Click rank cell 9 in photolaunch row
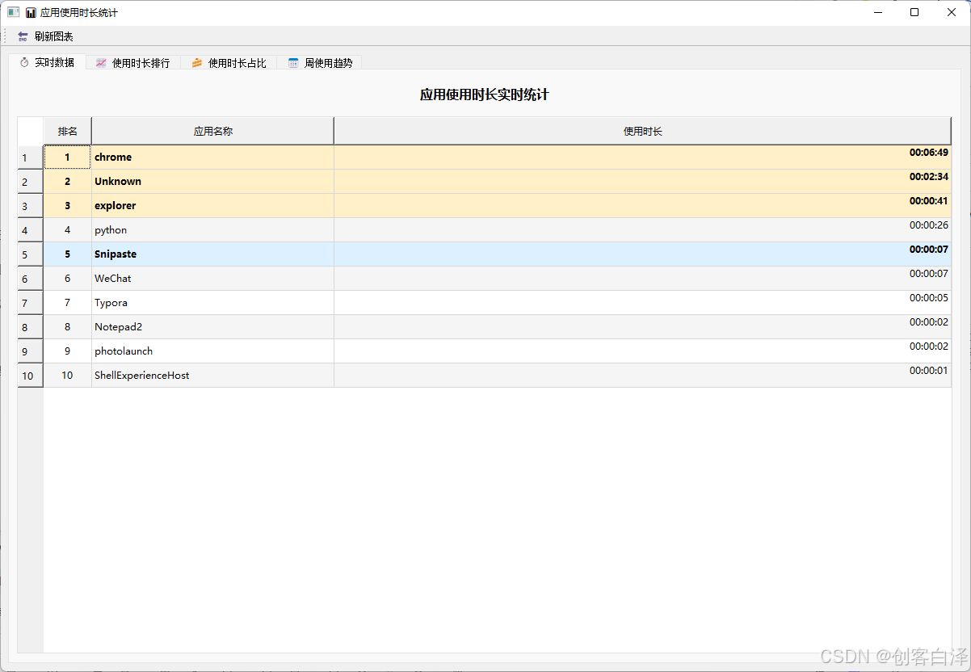971x672 pixels. coord(68,351)
